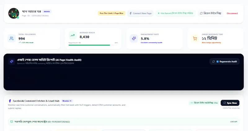The height and width of the screenshot is (131, 248).
Task: Click the খান আচার ঘর page avatar
Action: 14,13
